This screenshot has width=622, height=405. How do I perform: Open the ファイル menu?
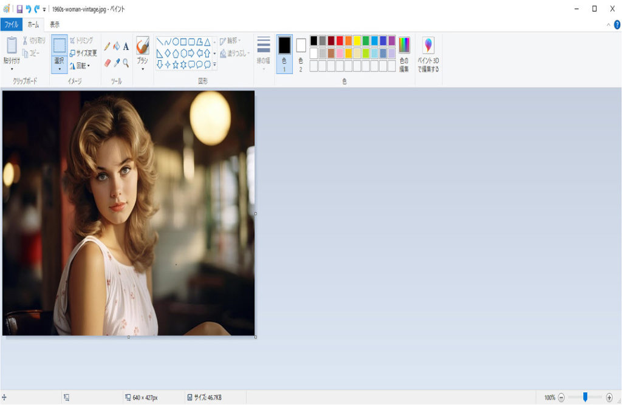pos(11,25)
